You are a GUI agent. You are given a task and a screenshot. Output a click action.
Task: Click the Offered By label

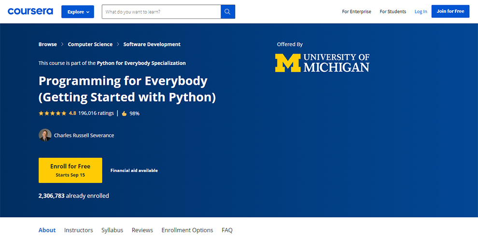(290, 44)
